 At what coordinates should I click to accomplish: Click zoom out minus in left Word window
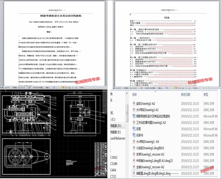pyautogui.click(x=88, y=87)
